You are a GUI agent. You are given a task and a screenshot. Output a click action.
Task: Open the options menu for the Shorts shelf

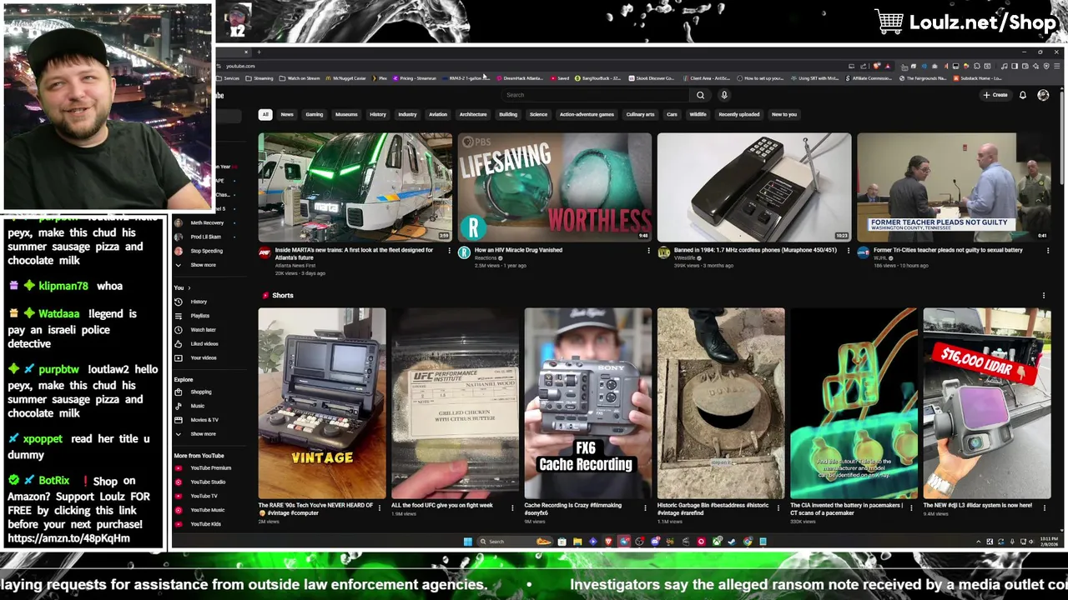1043,295
